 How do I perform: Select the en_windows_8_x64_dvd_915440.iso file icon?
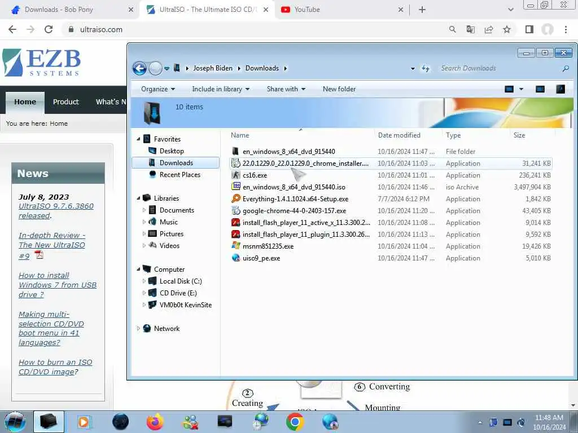[236, 187]
